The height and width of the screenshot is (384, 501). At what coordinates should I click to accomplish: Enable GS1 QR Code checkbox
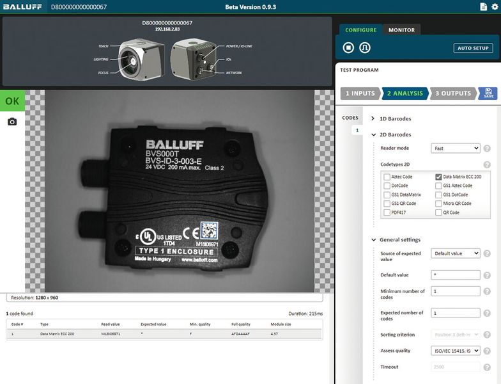pos(387,204)
